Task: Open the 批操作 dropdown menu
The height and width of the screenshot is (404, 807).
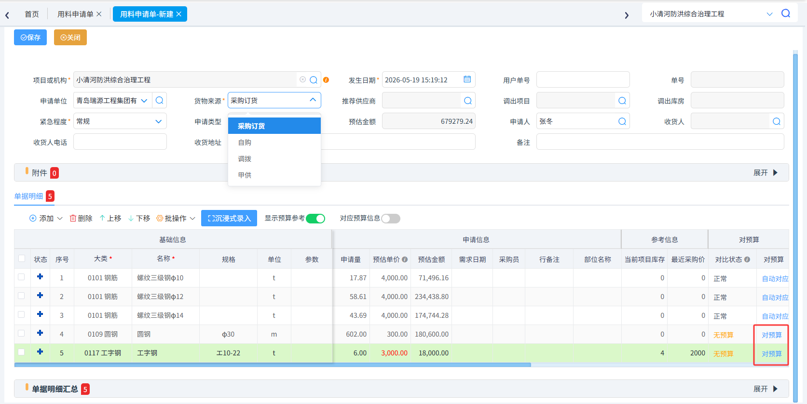Action: 176,219
